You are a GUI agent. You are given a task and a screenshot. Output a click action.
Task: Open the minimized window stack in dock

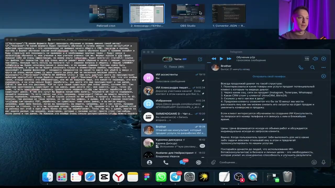[273, 178]
